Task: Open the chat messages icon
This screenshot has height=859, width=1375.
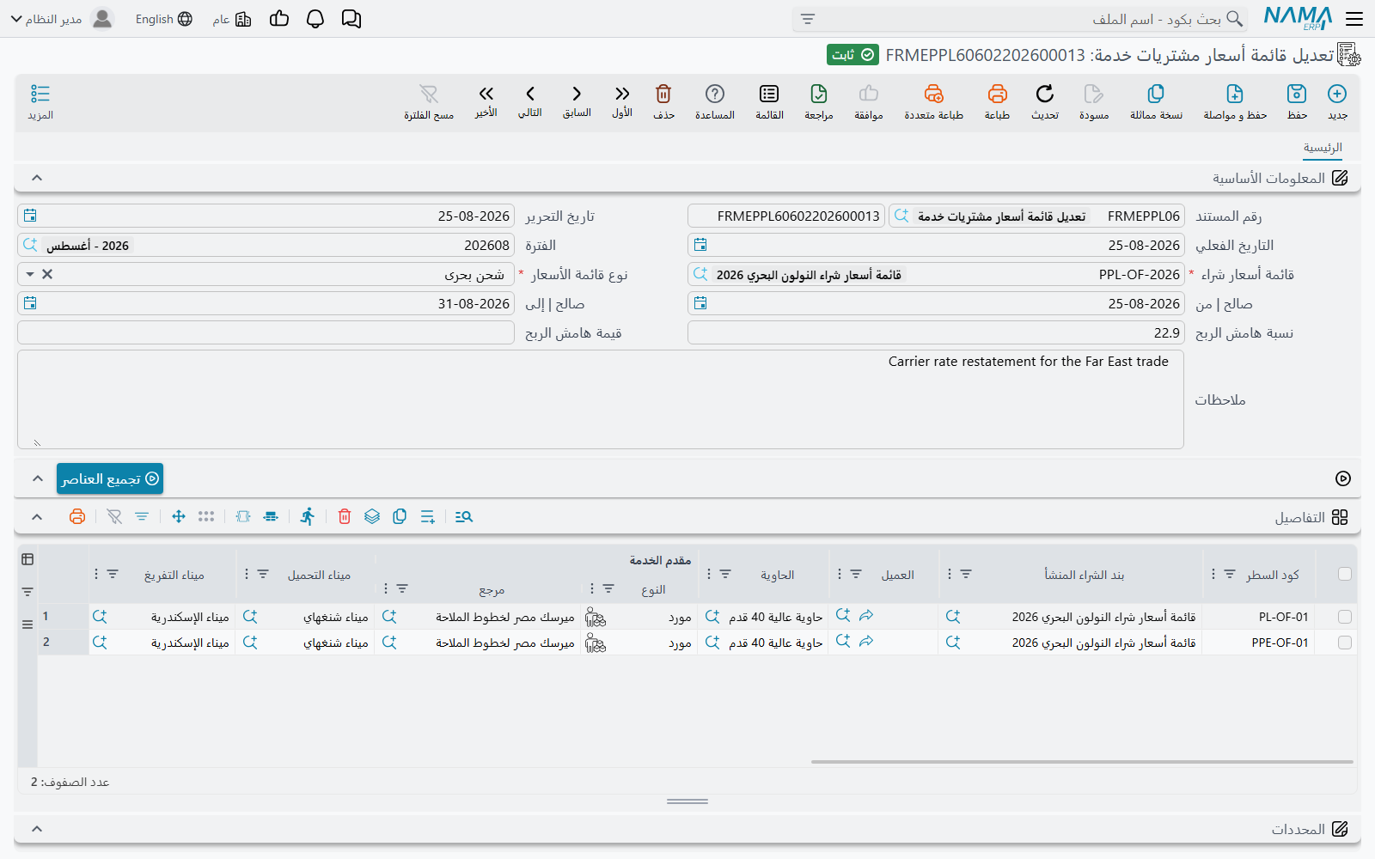Action: pos(351,19)
